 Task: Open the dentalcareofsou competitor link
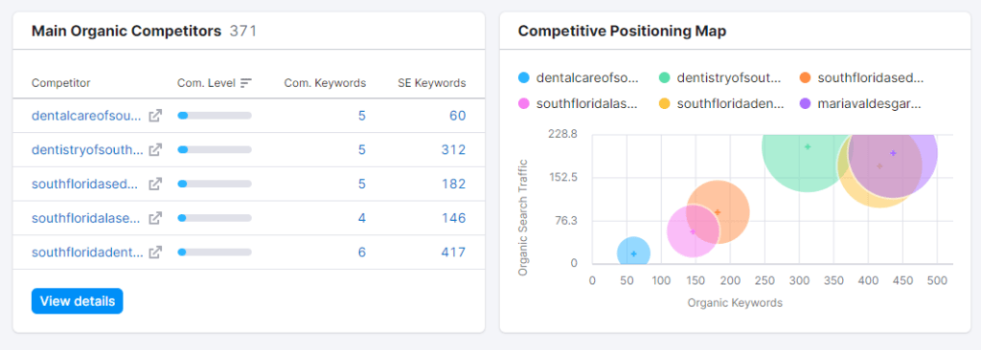click(86, 116)
